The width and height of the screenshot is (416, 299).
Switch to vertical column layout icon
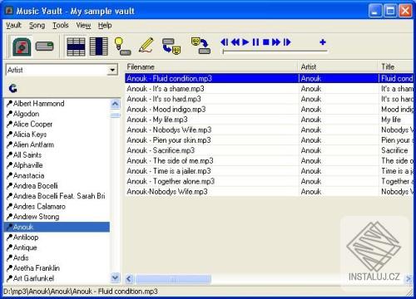99,47
